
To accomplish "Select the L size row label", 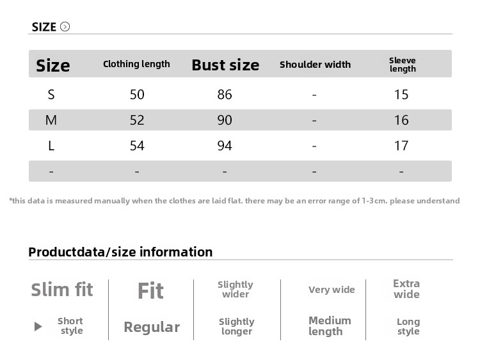I will click(x=51, y=146).
